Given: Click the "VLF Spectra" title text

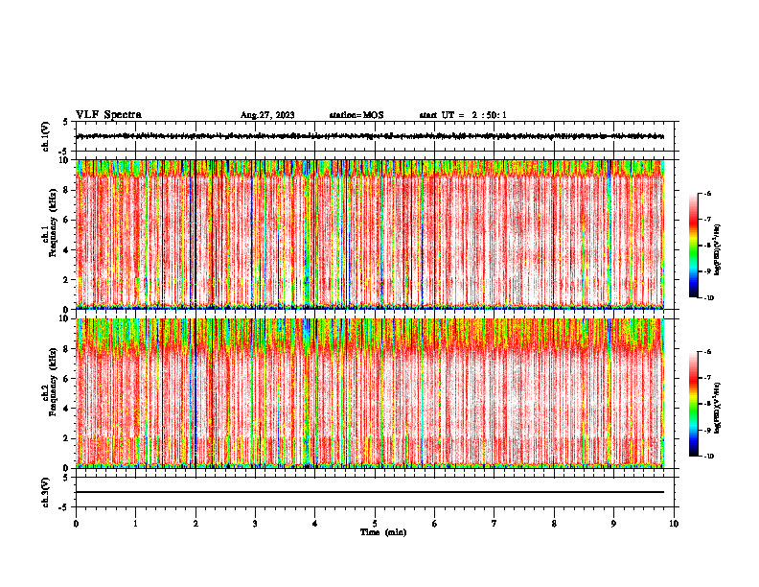Looking at the screenshot, I should pyautogui.click(x=108, y=115).
